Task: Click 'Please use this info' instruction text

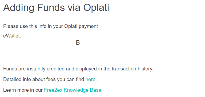Action: click(x=50, y=26)
